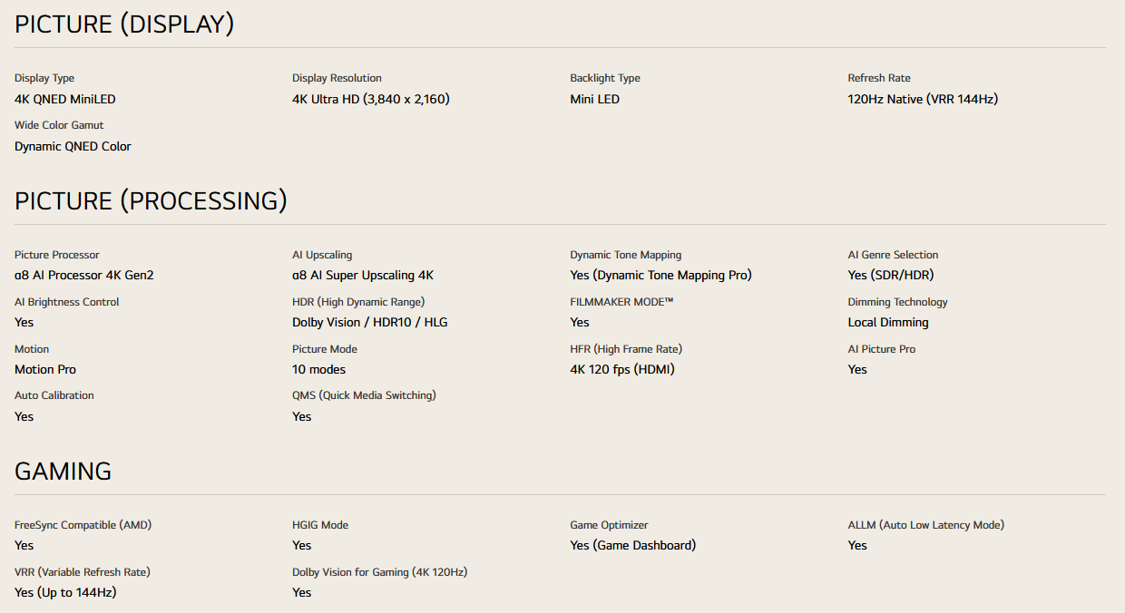Select the α8 AI Super Upscaling 4K value
Viewport: 1125px width, 613px height.
[x=362, y=276]
